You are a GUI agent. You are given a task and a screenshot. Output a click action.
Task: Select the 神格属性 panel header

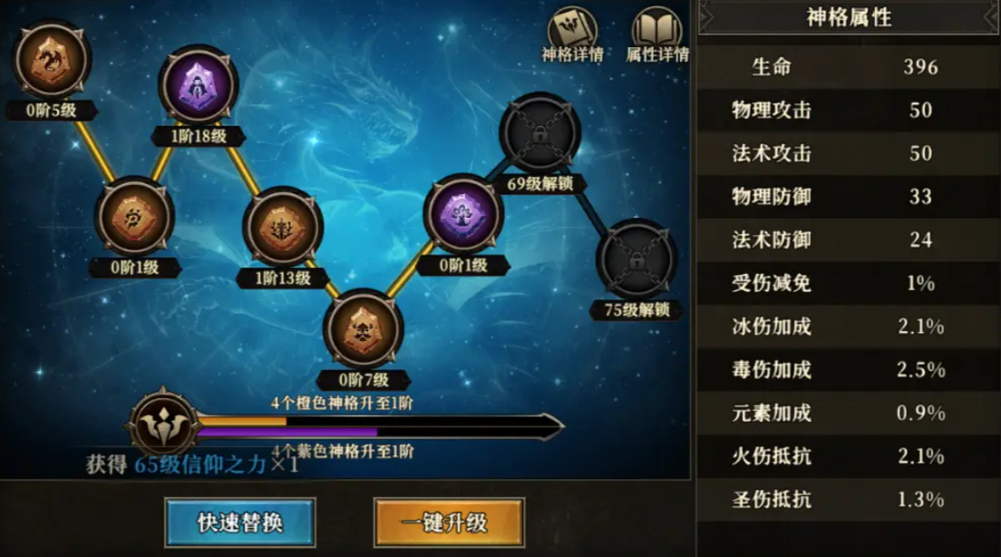coord(849,17)
